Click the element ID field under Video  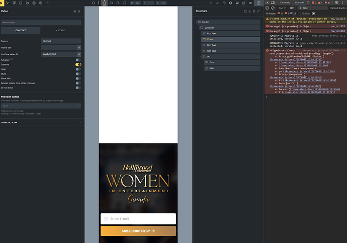tap(41, 22)
